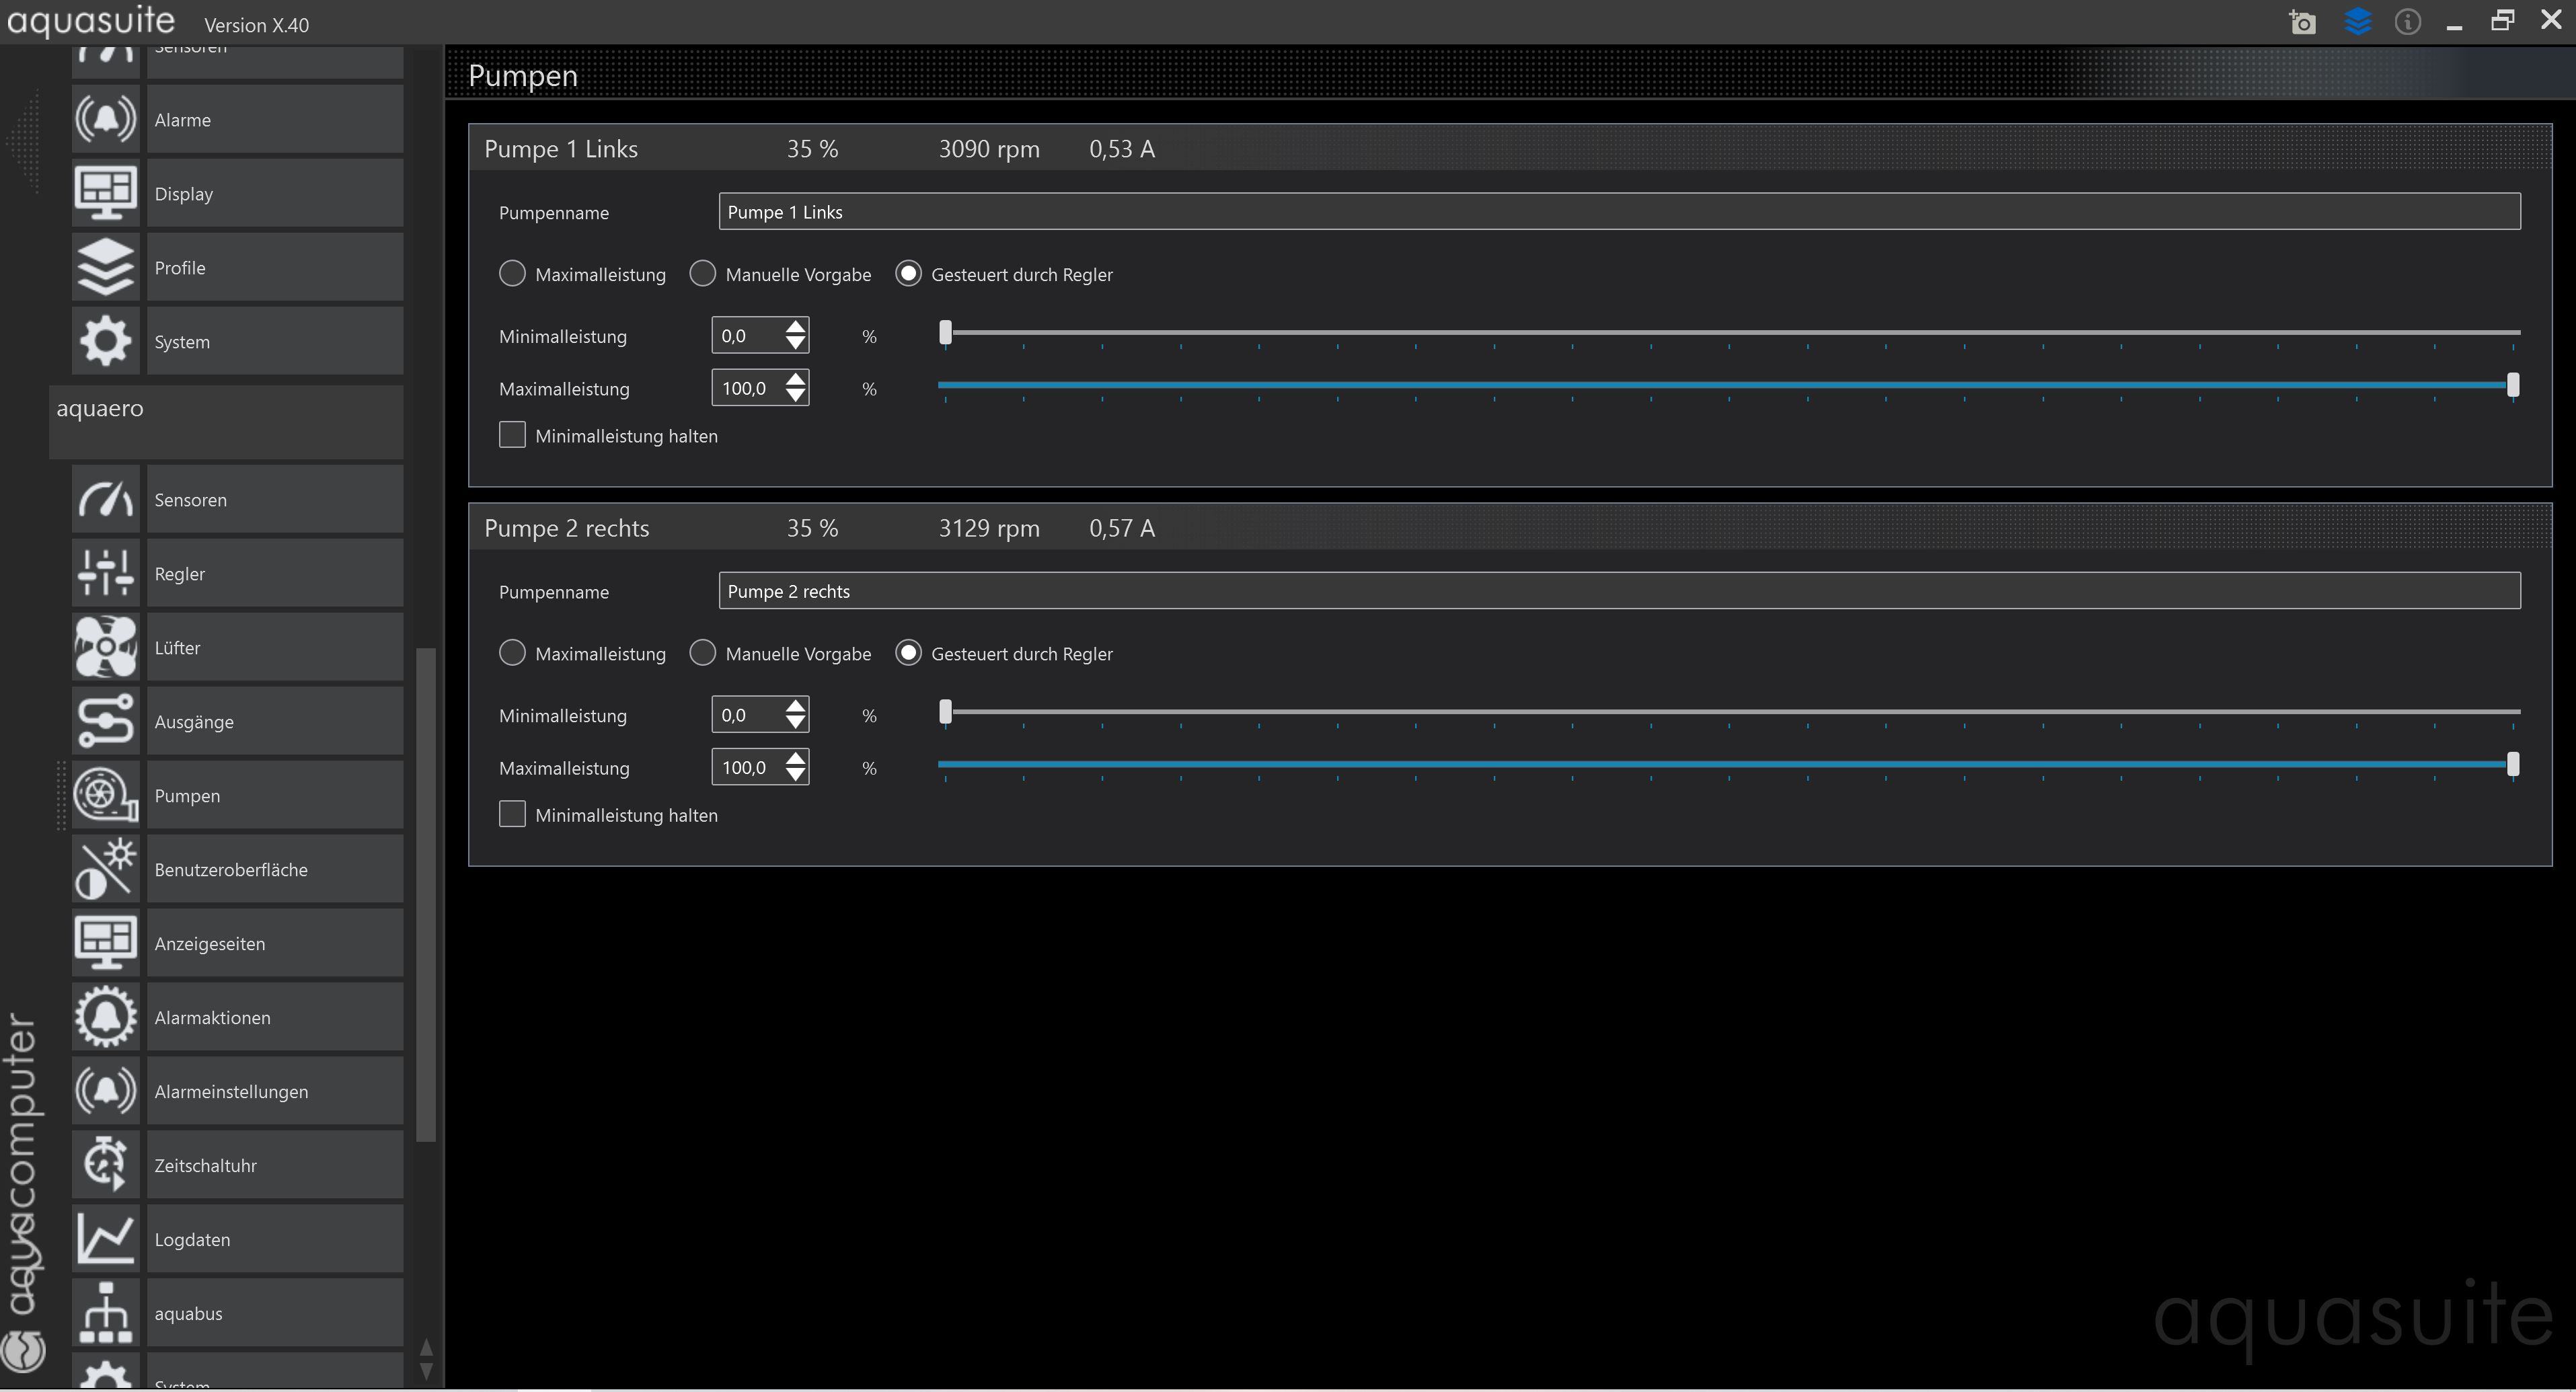Click the Pumpe 2 rechts section header

1510,527
